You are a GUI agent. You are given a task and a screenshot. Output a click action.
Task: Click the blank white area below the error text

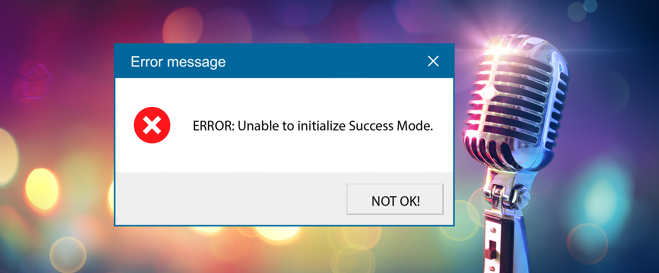pyautogui.click(x=290, y=154)
